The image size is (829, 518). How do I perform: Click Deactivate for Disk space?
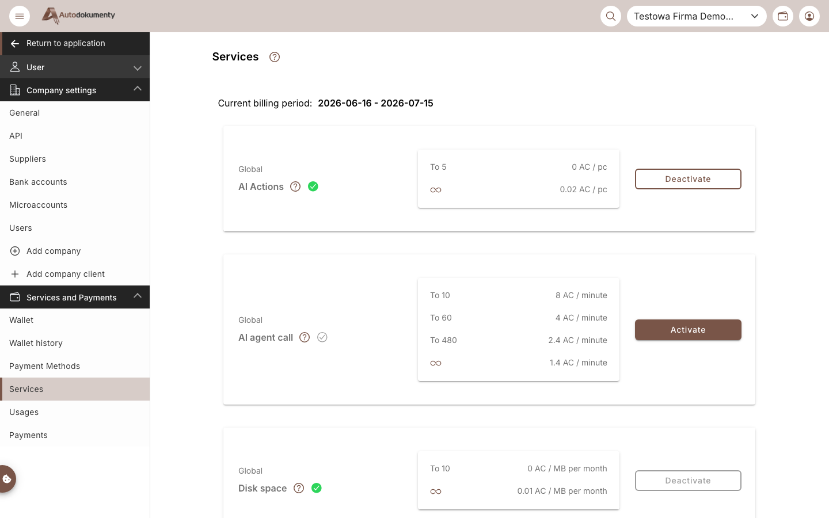point(688,481)
